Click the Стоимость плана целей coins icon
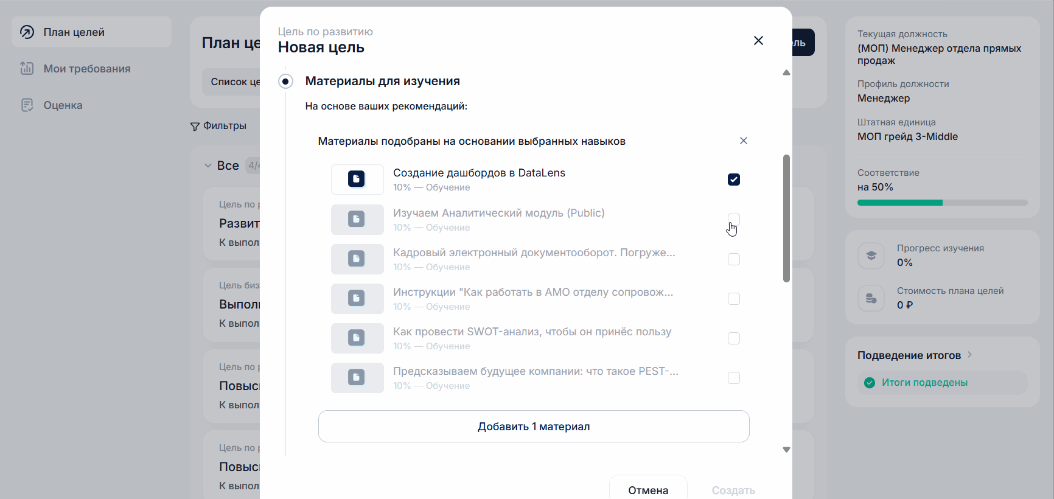This screenshot has height=499, width=1054. coord(871,298)
